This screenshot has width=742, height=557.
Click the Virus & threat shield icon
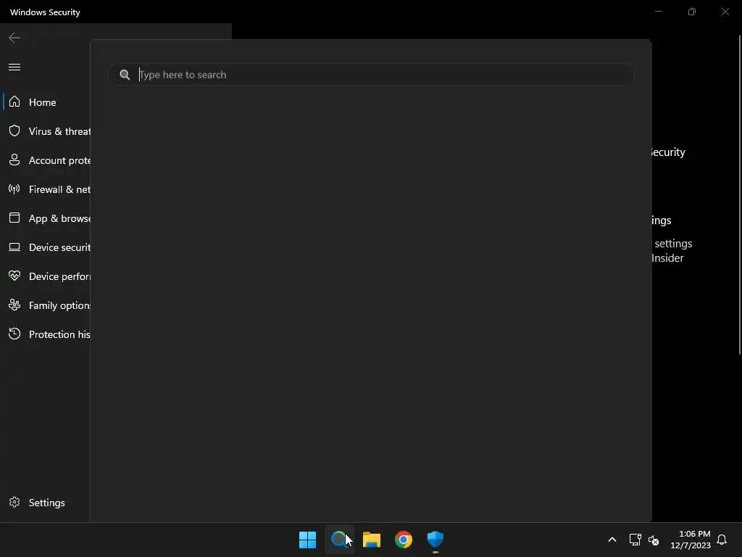pos(14,131)
